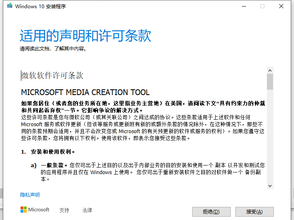Click the Microsoft four-color logo
Screen dimensions: 294x220
point(24,210)
